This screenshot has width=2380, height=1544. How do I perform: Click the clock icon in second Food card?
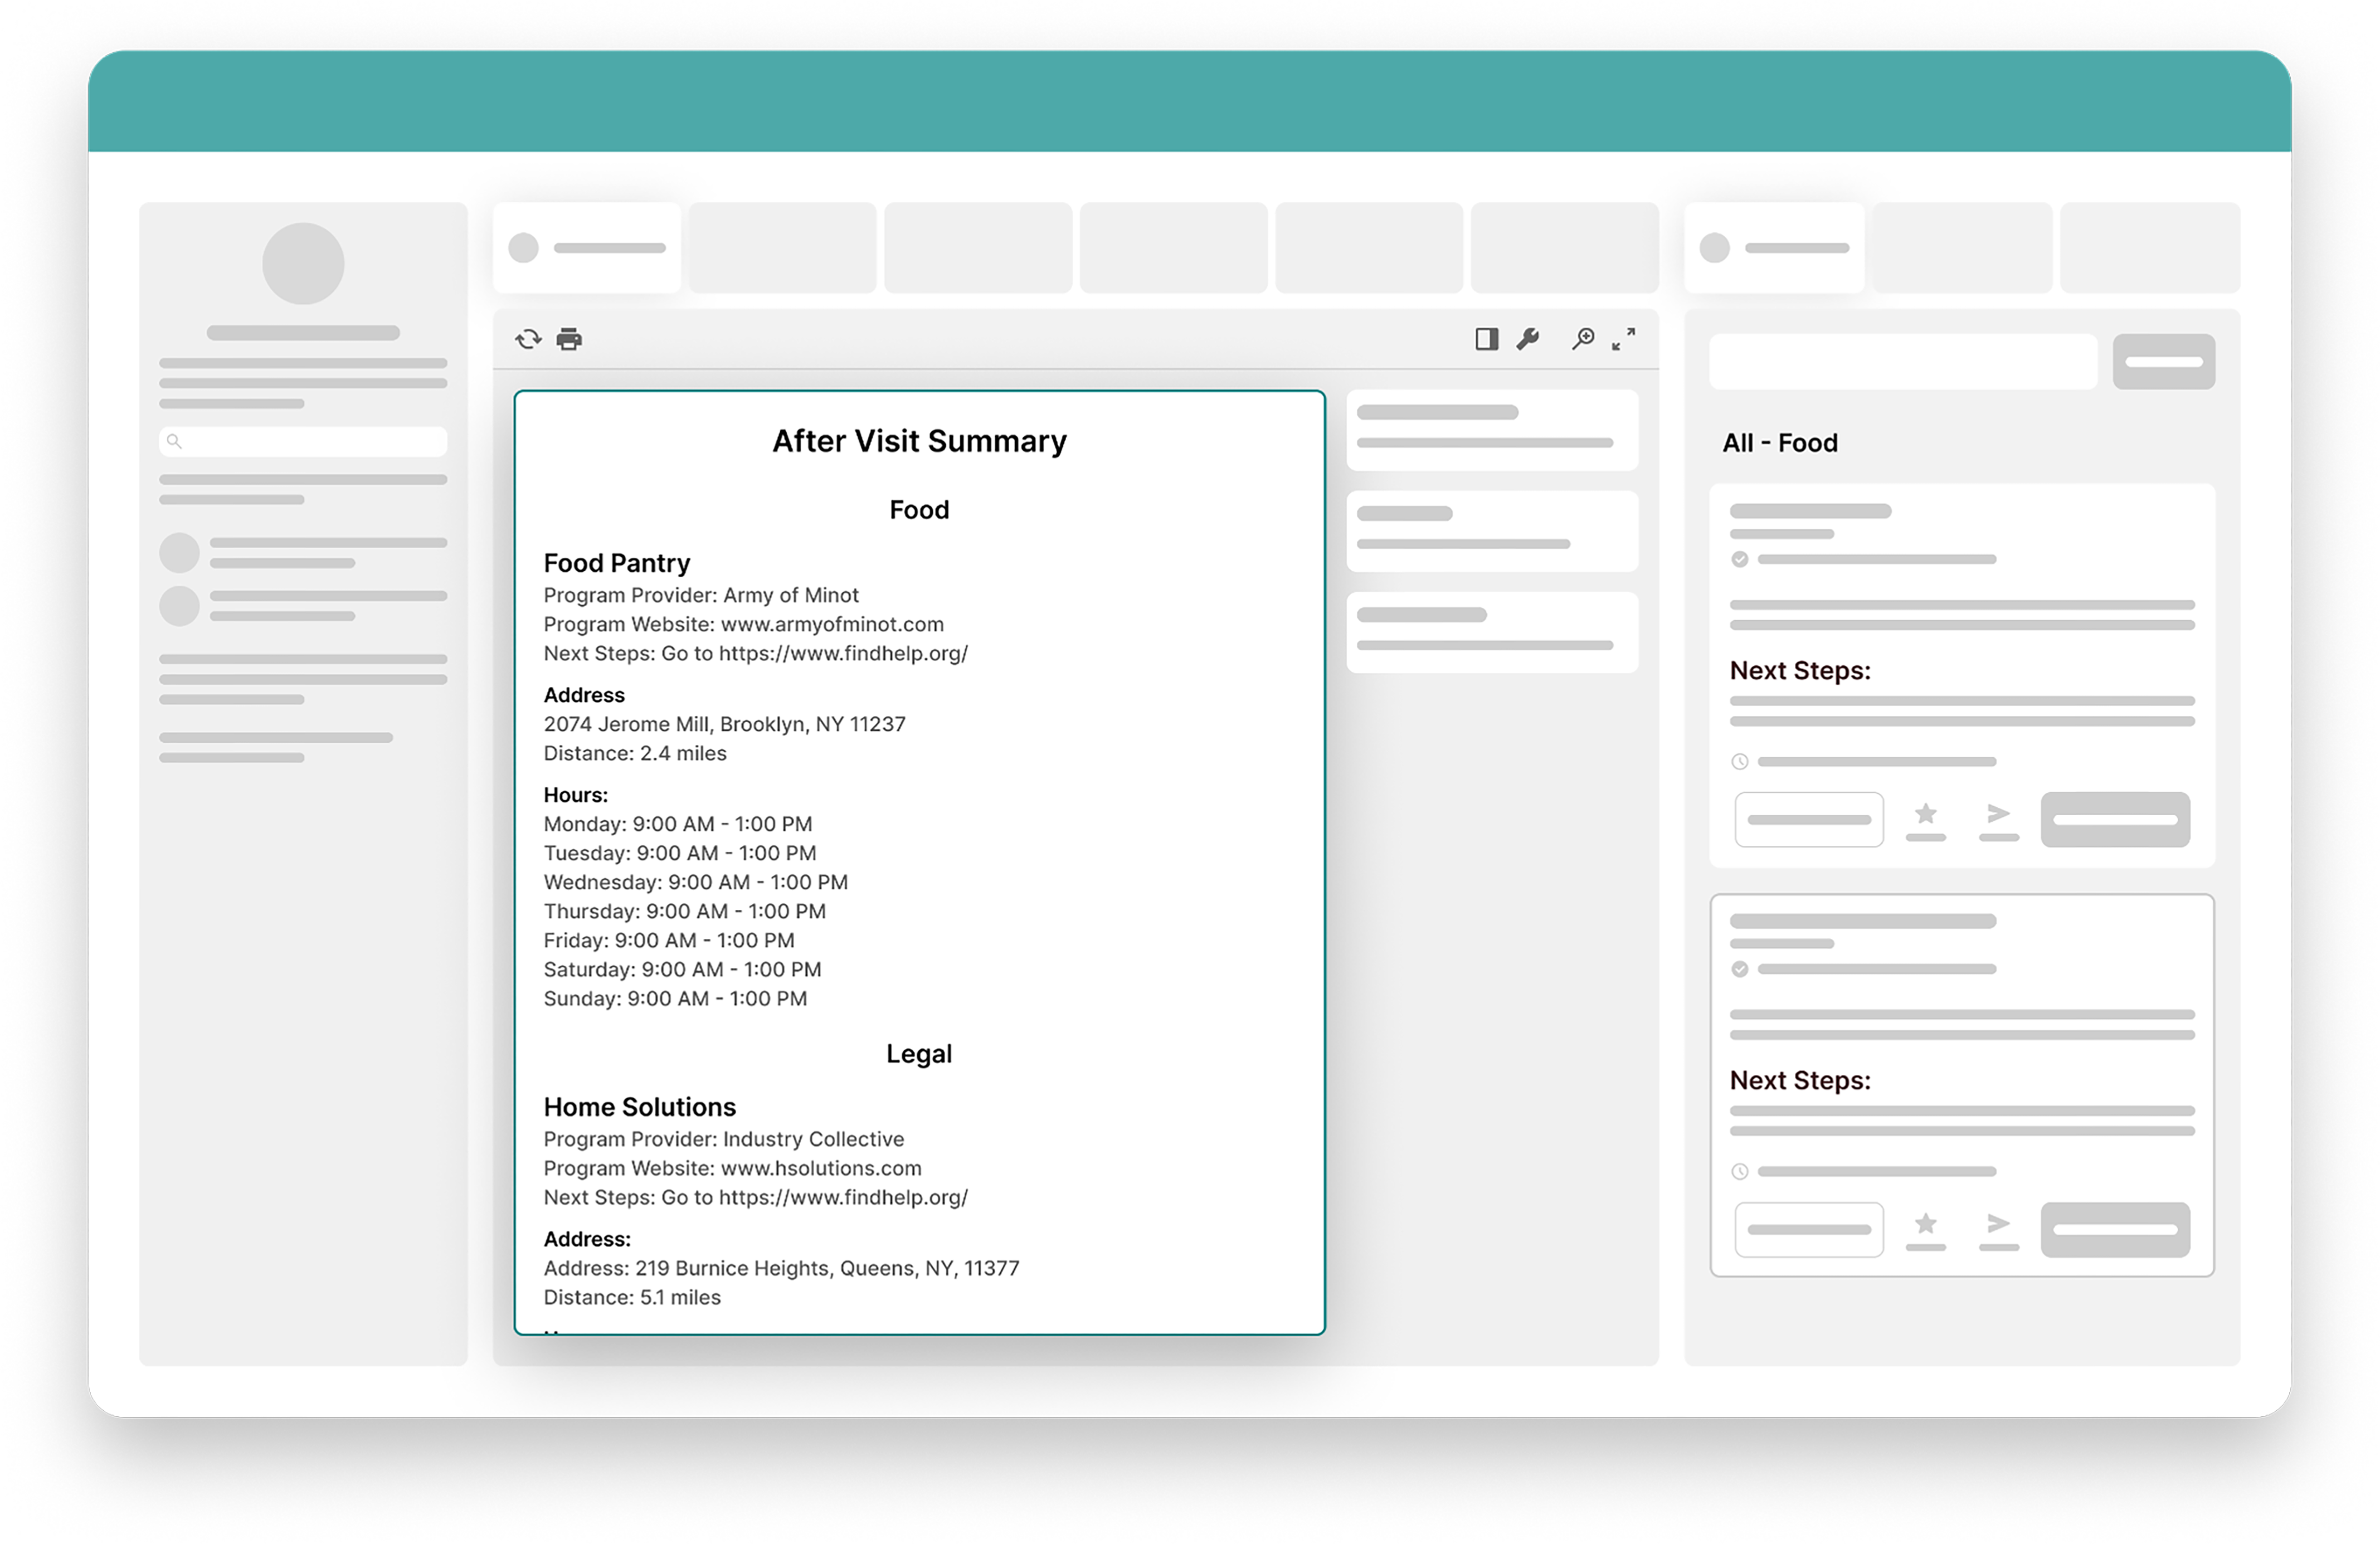pos(1740,1172)
